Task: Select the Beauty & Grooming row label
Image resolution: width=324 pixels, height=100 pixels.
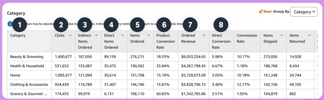Action: click(x=27, y=57)
